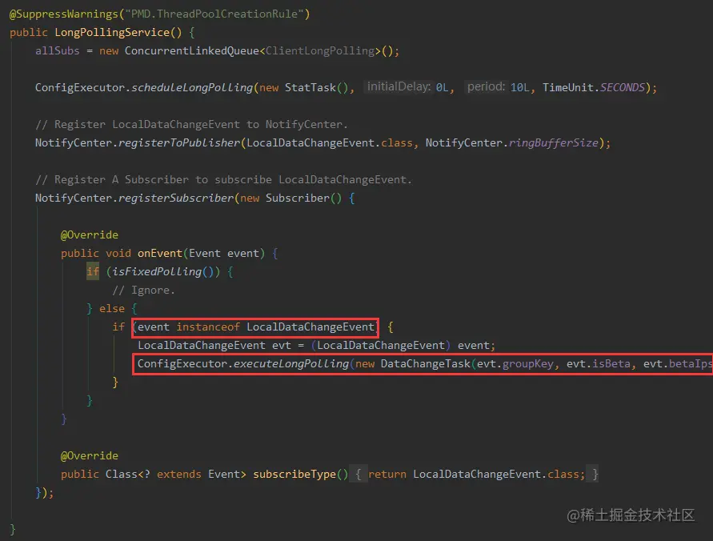Expand the folded subscribeType method body brace
Image resolution: width=713 pixels, height=541 pixels.
(x=359, y=474)
